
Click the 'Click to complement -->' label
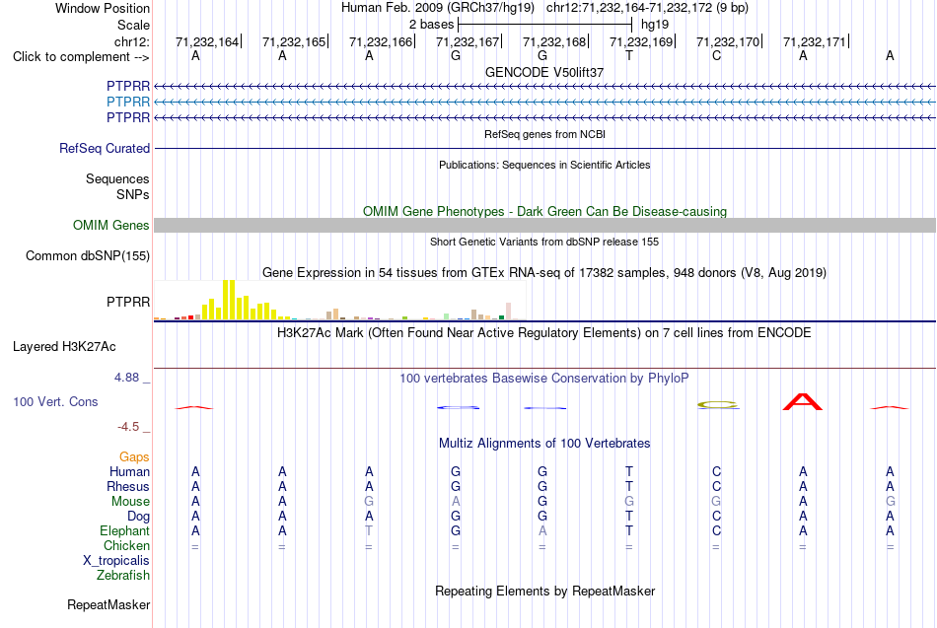pyautogui.click(x=81, y=57)
